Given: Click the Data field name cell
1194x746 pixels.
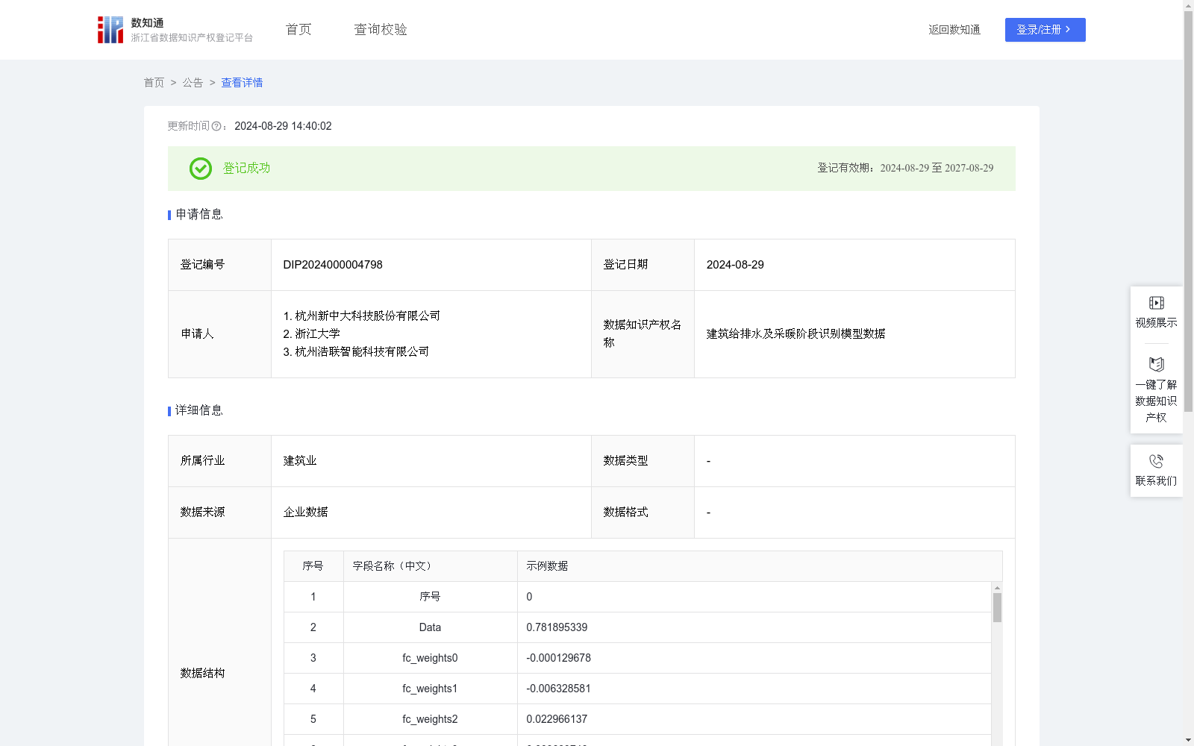Looking at the screenshot, I should click(430, 627).
